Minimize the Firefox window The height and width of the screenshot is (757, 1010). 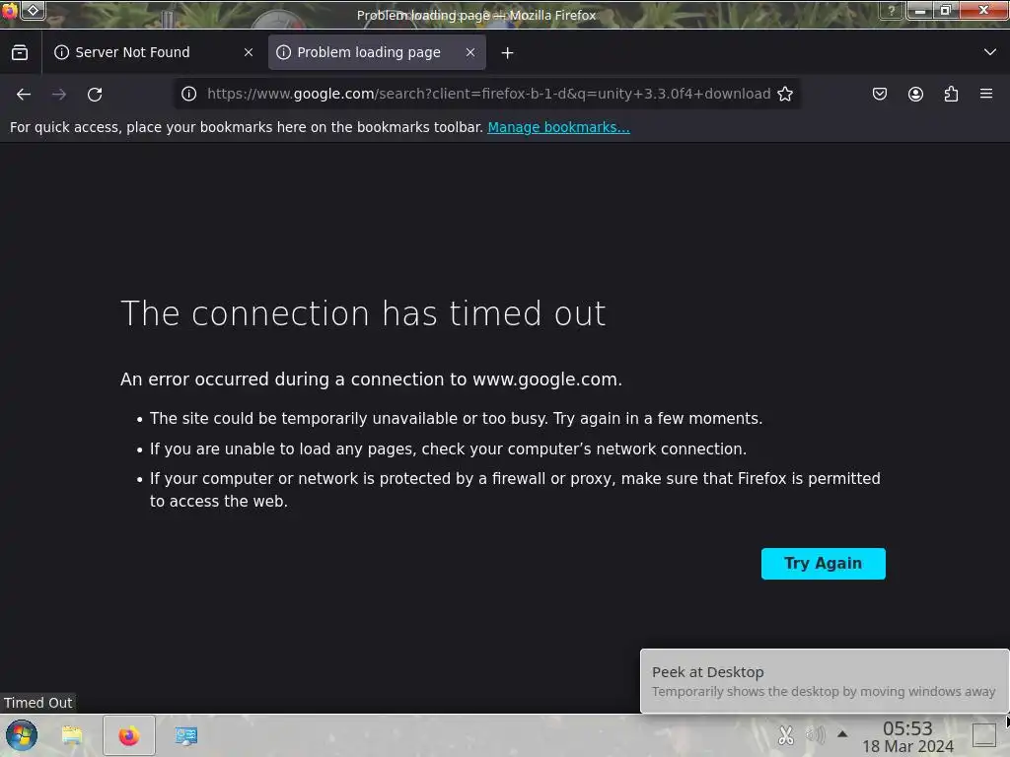(x=920, y=10)
